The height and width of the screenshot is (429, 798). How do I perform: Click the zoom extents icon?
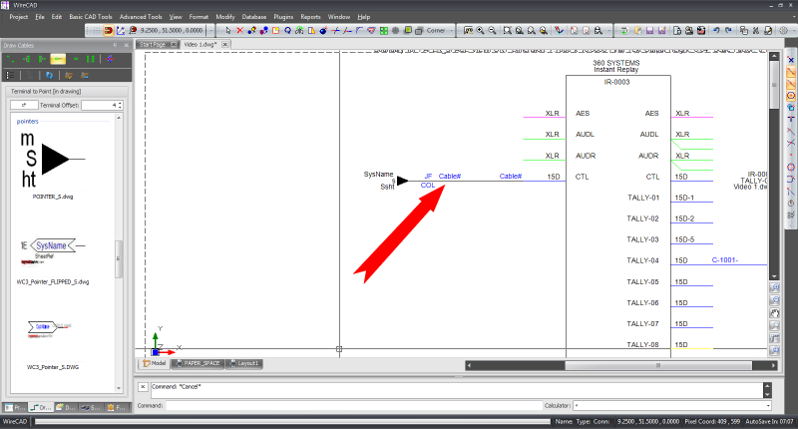(508, 31)
